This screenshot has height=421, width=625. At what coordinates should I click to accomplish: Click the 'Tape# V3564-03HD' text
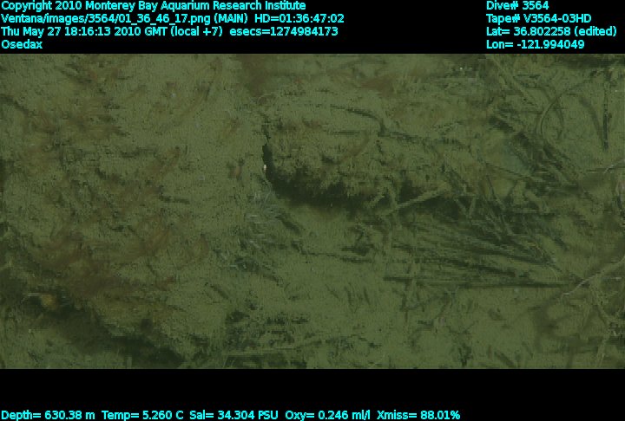pyautogui.click(x=538, y=19)
